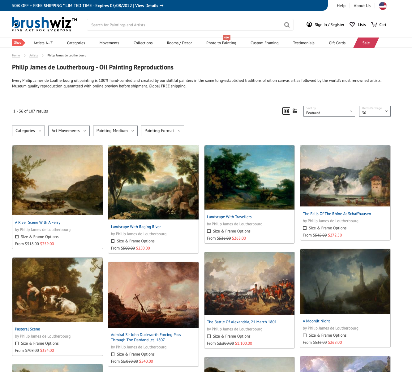Expand the Painting Format filter
The width and height of the screenshot is (412, 372).
click(x=162, y=131)
